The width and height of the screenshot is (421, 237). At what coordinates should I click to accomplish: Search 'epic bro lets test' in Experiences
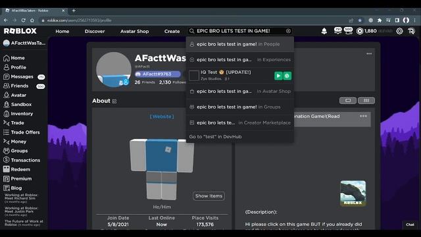point(239,60)
